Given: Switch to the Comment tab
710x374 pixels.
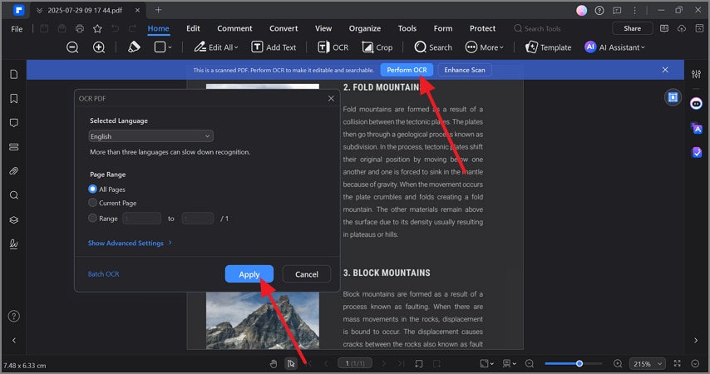Looking at the screenshot, I should [234, 28].
